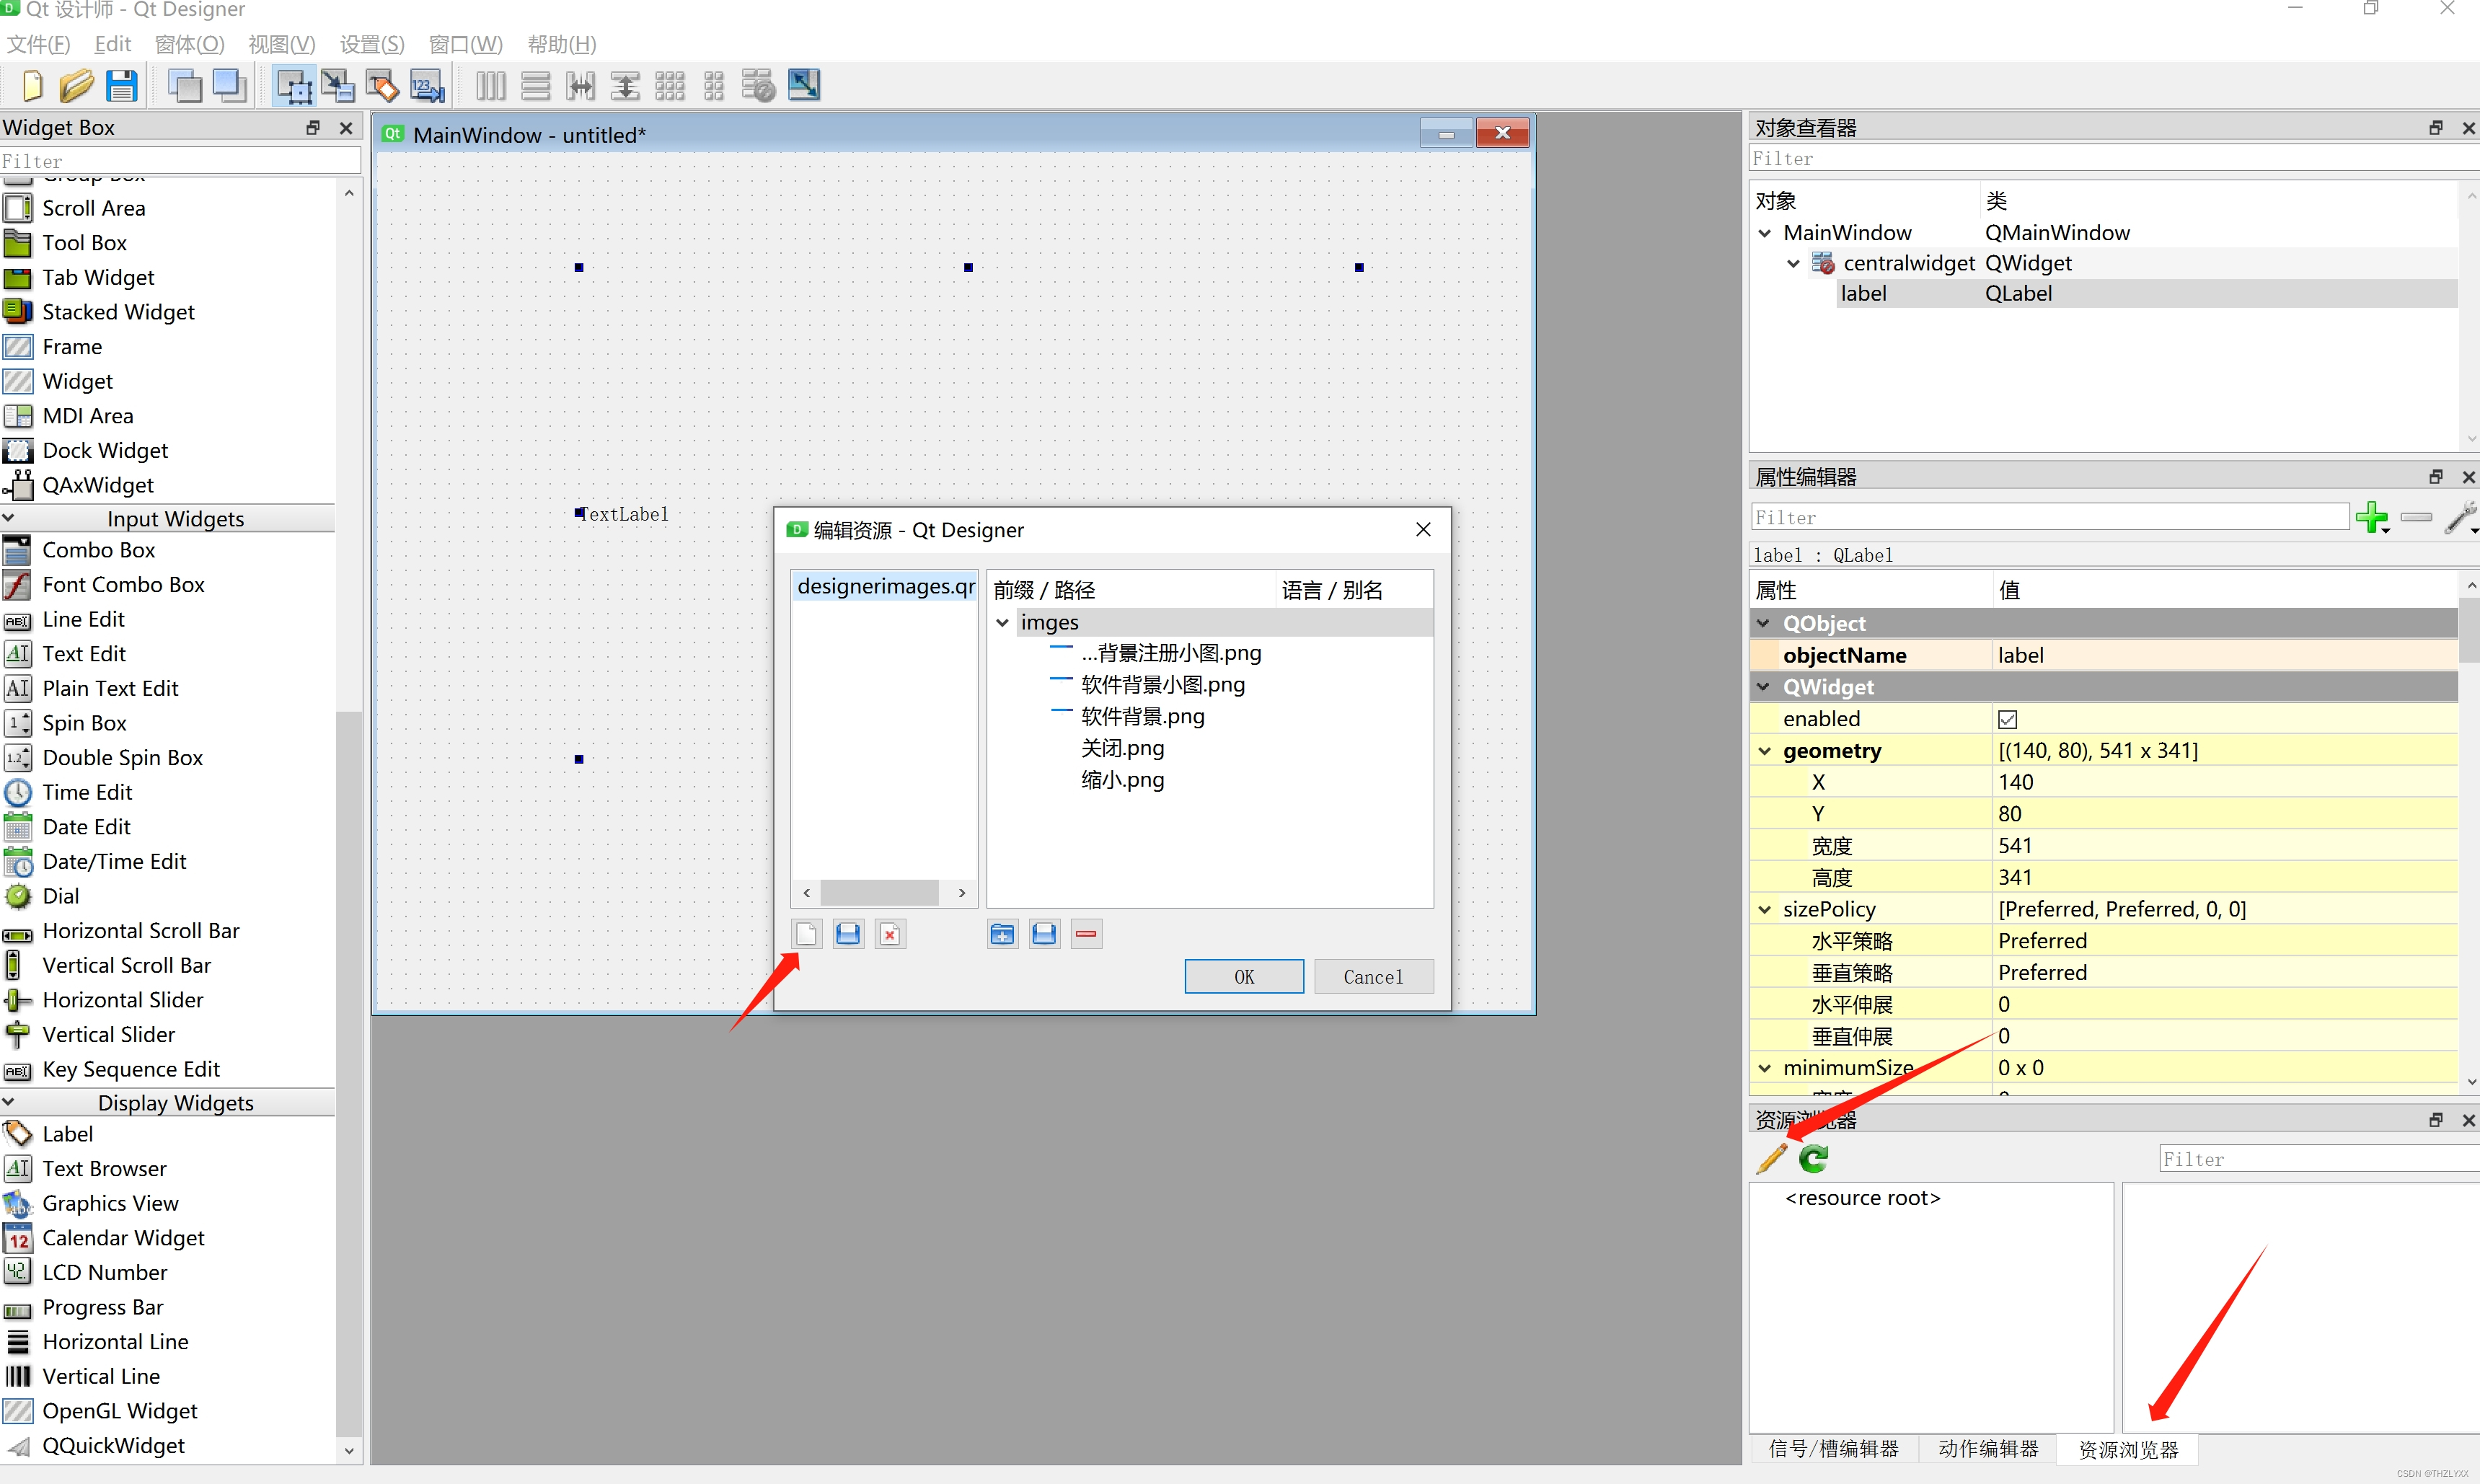The width and height of the screenshot is (2480, 1484).
Task: Open the 设置(S) menu
Action: tap(372, 44)
